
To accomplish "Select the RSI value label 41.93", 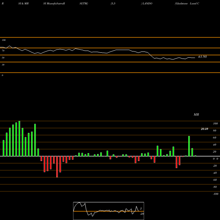I will 202,57.
